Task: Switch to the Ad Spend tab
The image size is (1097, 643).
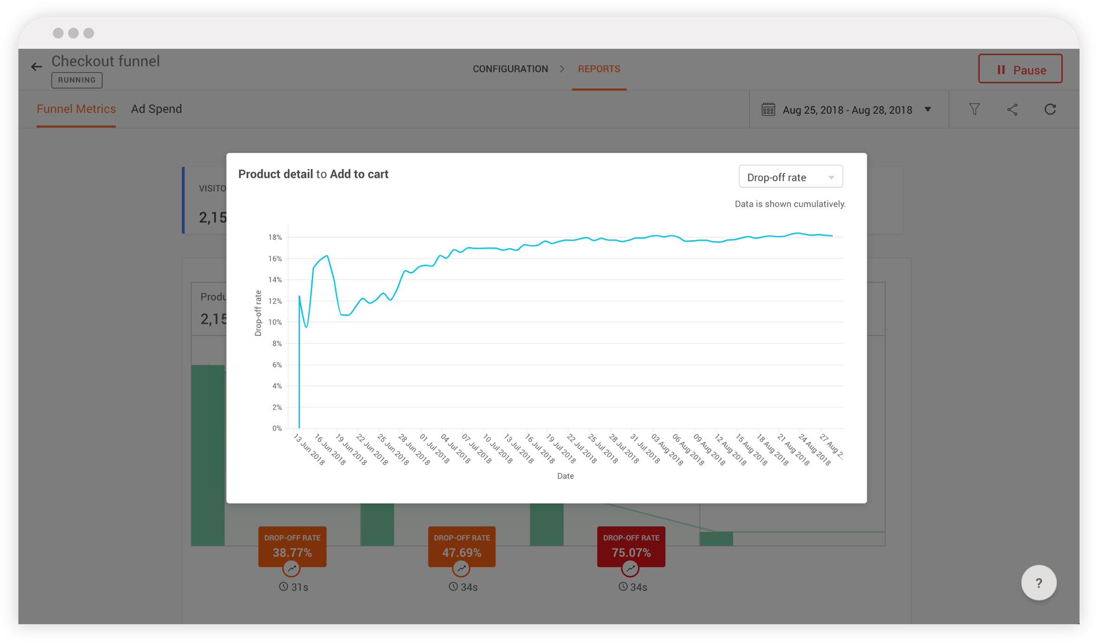Action: 156,109
